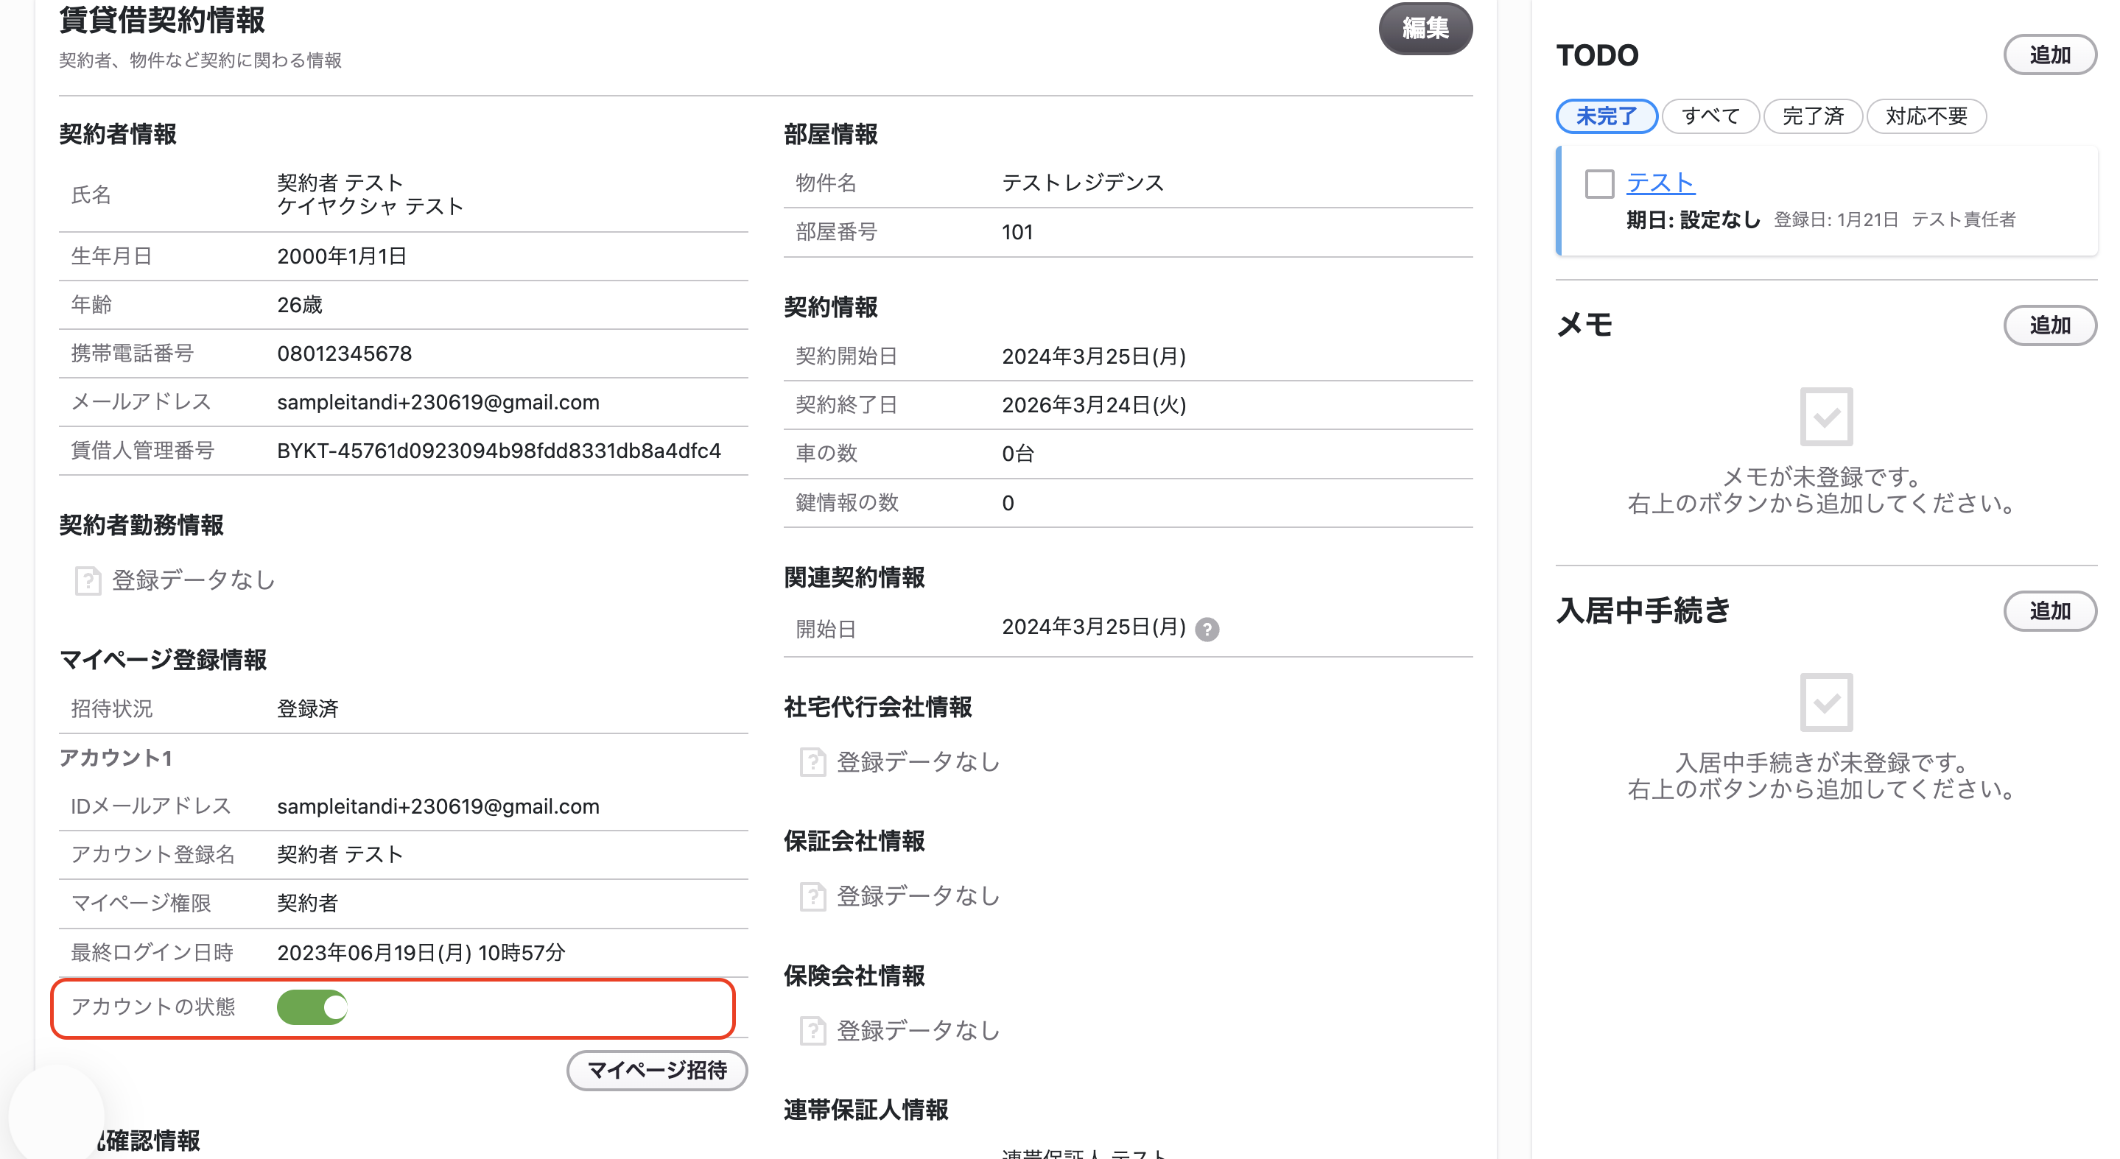This screenshot has width=2120, height=1159.
Task: Click the help icon next to 開始日
Action: click(x=1207, y=630)
